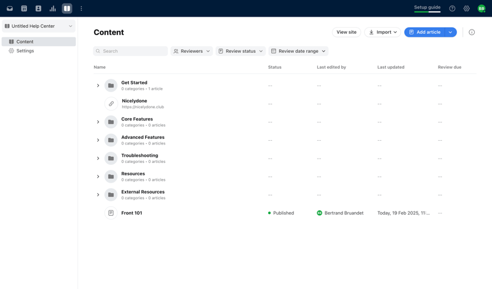Image resolution: width=492 pixels, height=289 pixels.
Task: Click the Review due column header
Action: (x=450, y=67)
